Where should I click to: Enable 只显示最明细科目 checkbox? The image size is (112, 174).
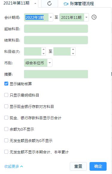pos(6,95)
